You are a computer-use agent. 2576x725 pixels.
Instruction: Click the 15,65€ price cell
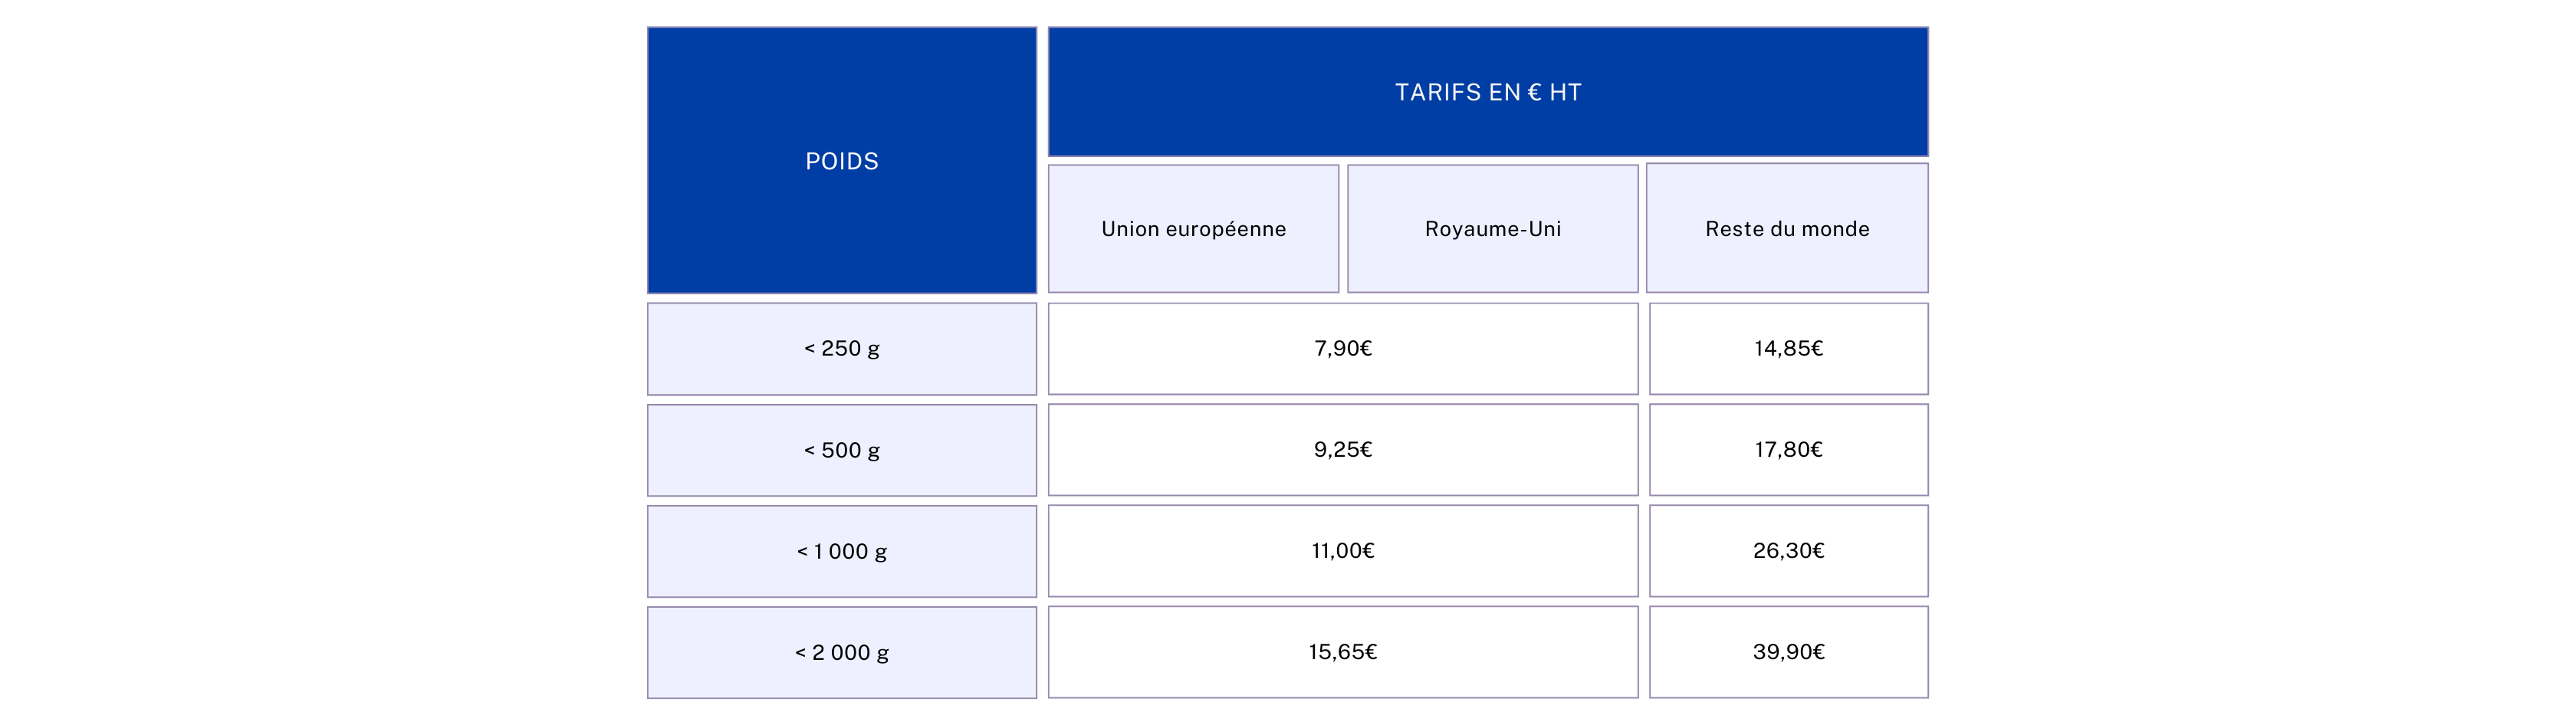[1343, 652]
